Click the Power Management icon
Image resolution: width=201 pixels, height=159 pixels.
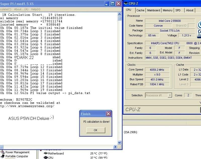point(3,152)
